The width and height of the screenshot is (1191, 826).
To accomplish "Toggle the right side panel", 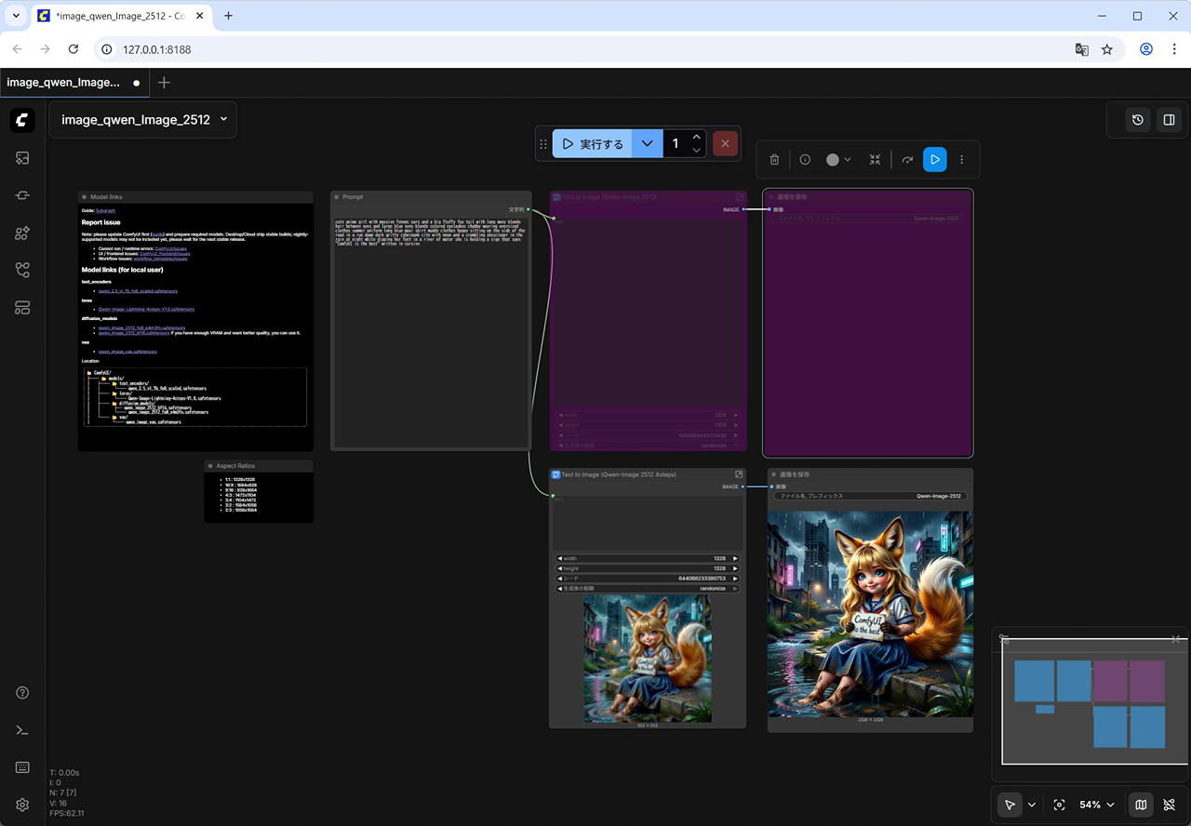I will tap(1169, 120).
